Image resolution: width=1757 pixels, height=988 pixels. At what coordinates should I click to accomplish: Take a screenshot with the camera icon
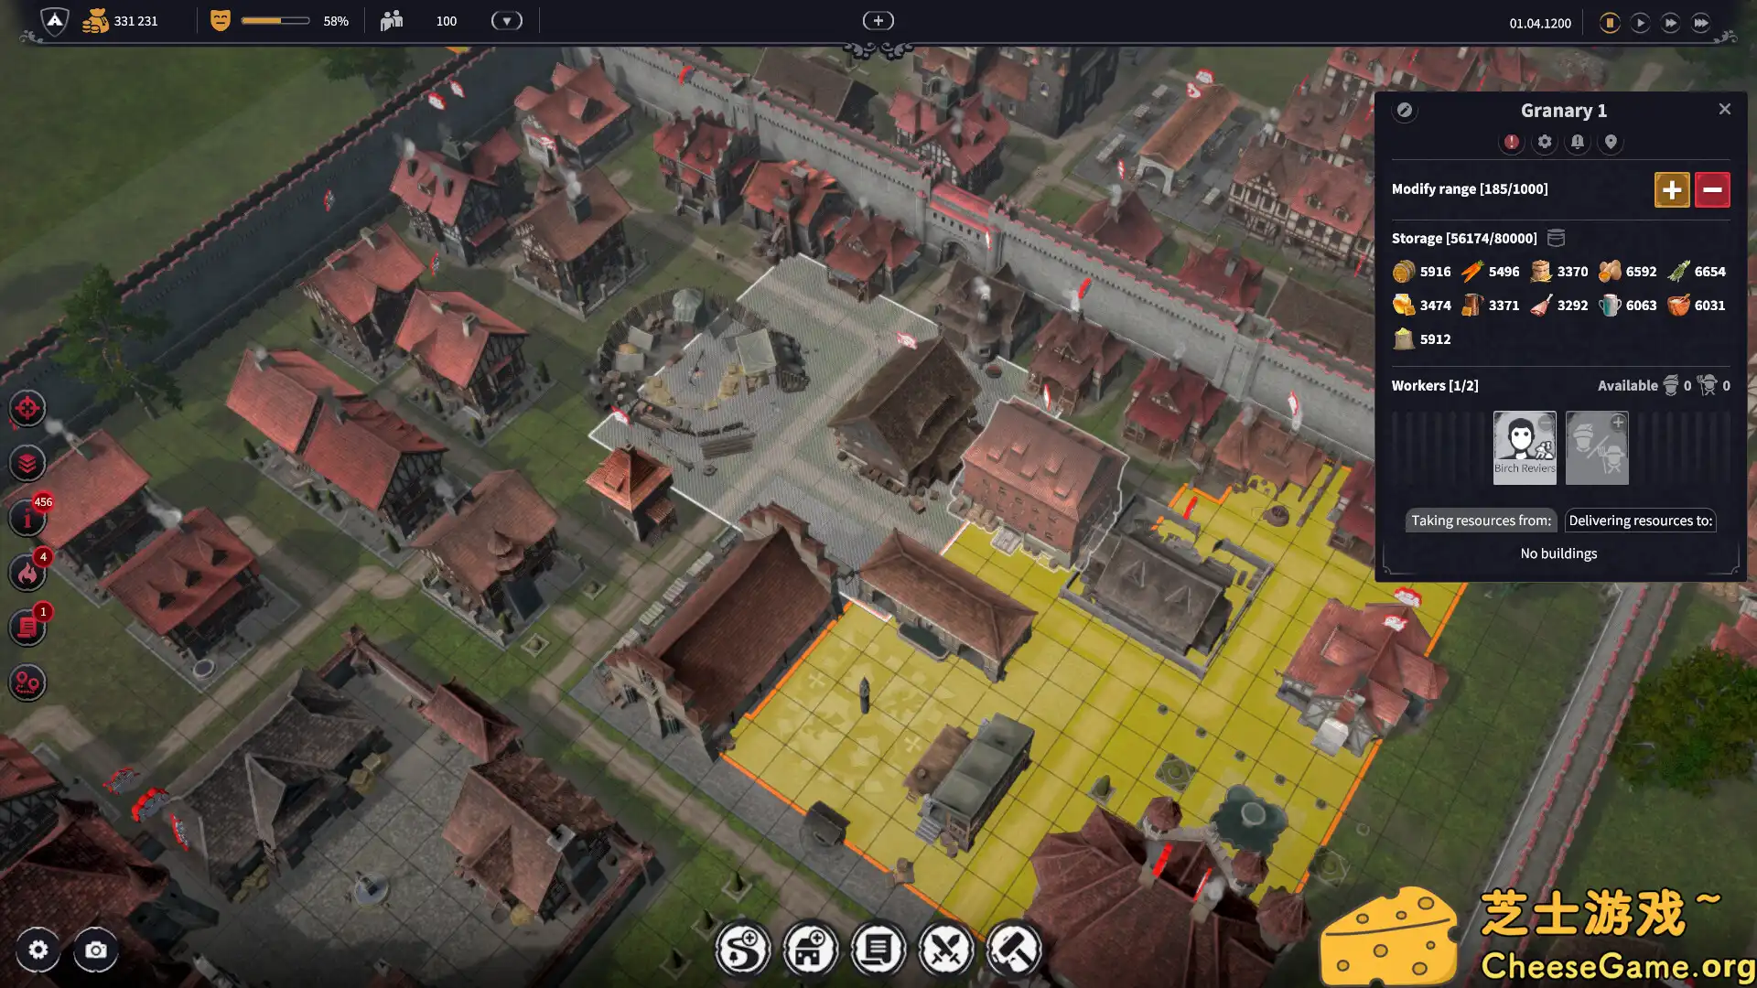(x=95, y=950)
